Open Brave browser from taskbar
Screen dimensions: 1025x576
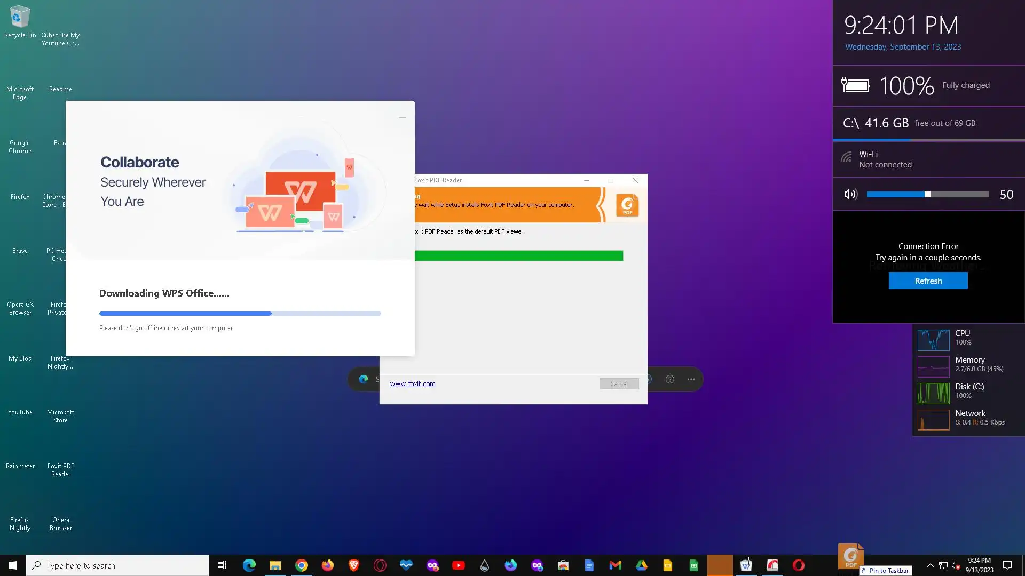tap(353, 565)
